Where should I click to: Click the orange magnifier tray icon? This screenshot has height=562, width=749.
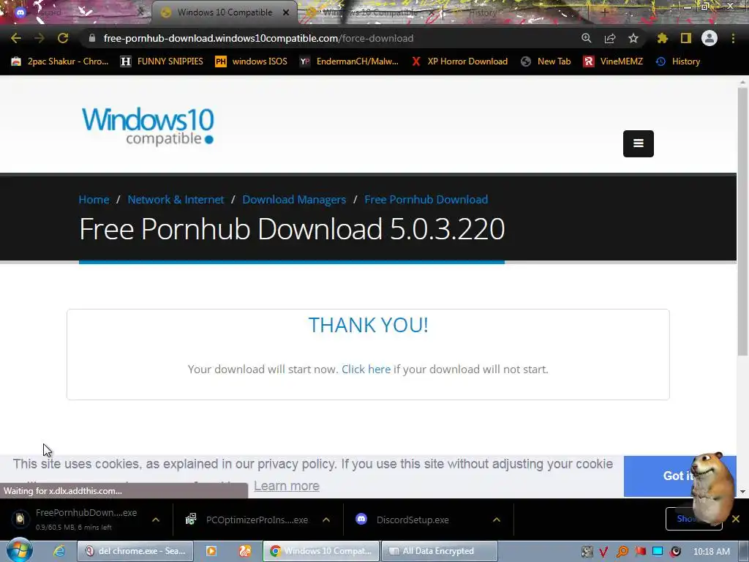[x=622, y=552]
